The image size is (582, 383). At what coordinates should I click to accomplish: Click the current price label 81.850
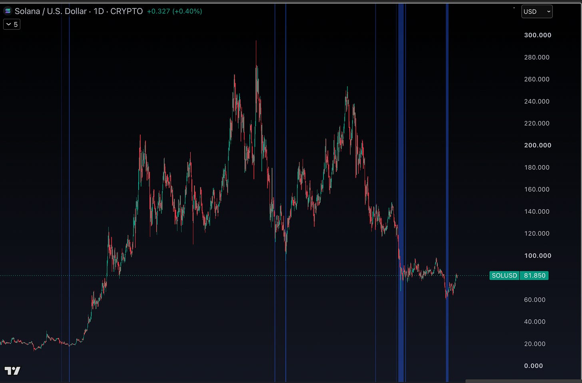(x=534, y=276)
